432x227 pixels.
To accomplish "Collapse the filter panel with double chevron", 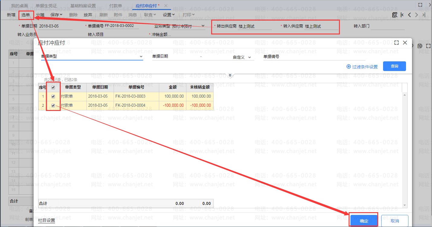I will coord(230,75).
